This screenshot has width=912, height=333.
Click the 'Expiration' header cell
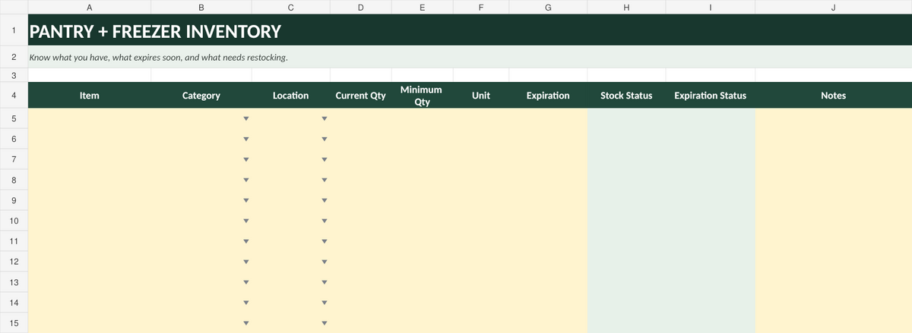pyautogui.click(x=548, y=96)
